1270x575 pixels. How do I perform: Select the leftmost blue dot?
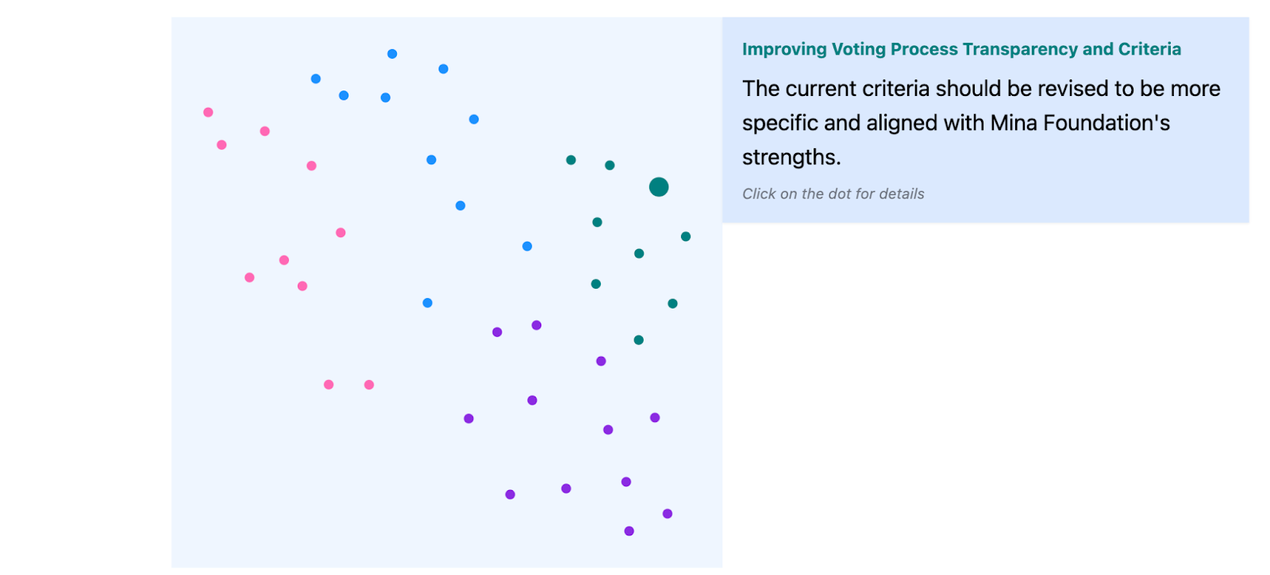click(x=316, y=79)
